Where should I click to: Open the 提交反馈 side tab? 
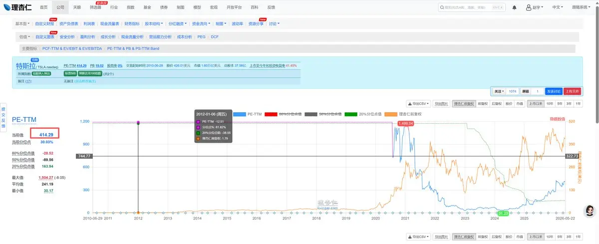click(x=3, y=118)
